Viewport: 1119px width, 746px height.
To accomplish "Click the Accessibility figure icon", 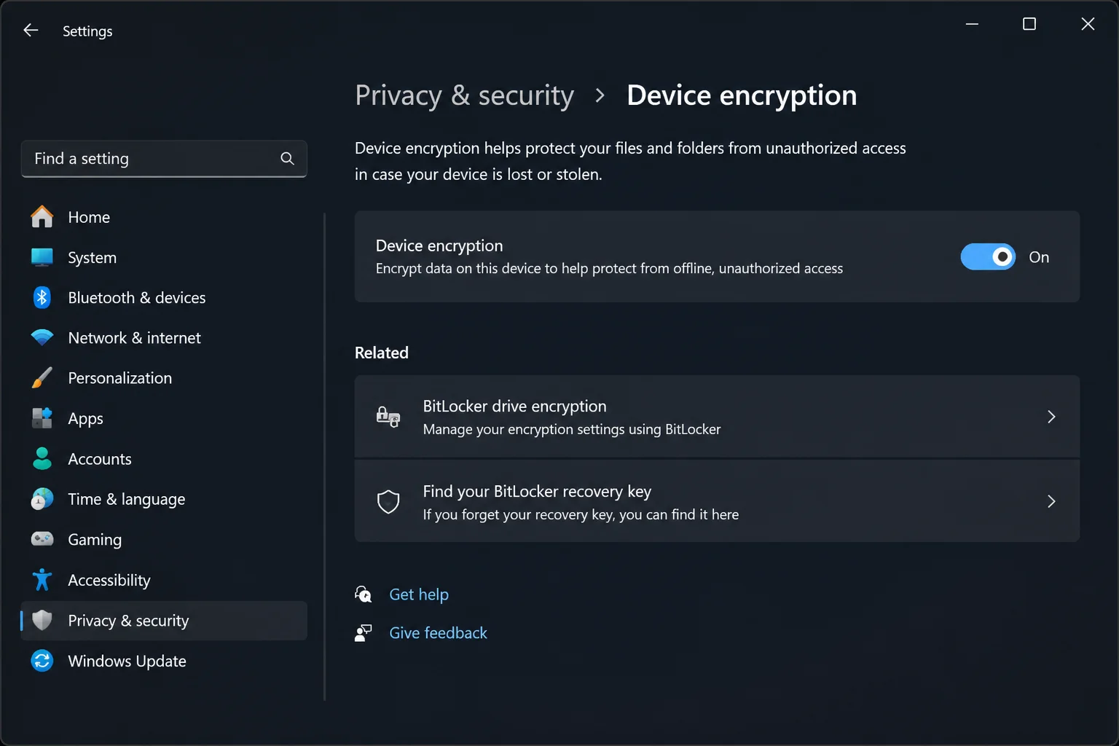I will [x=42, y=580].
